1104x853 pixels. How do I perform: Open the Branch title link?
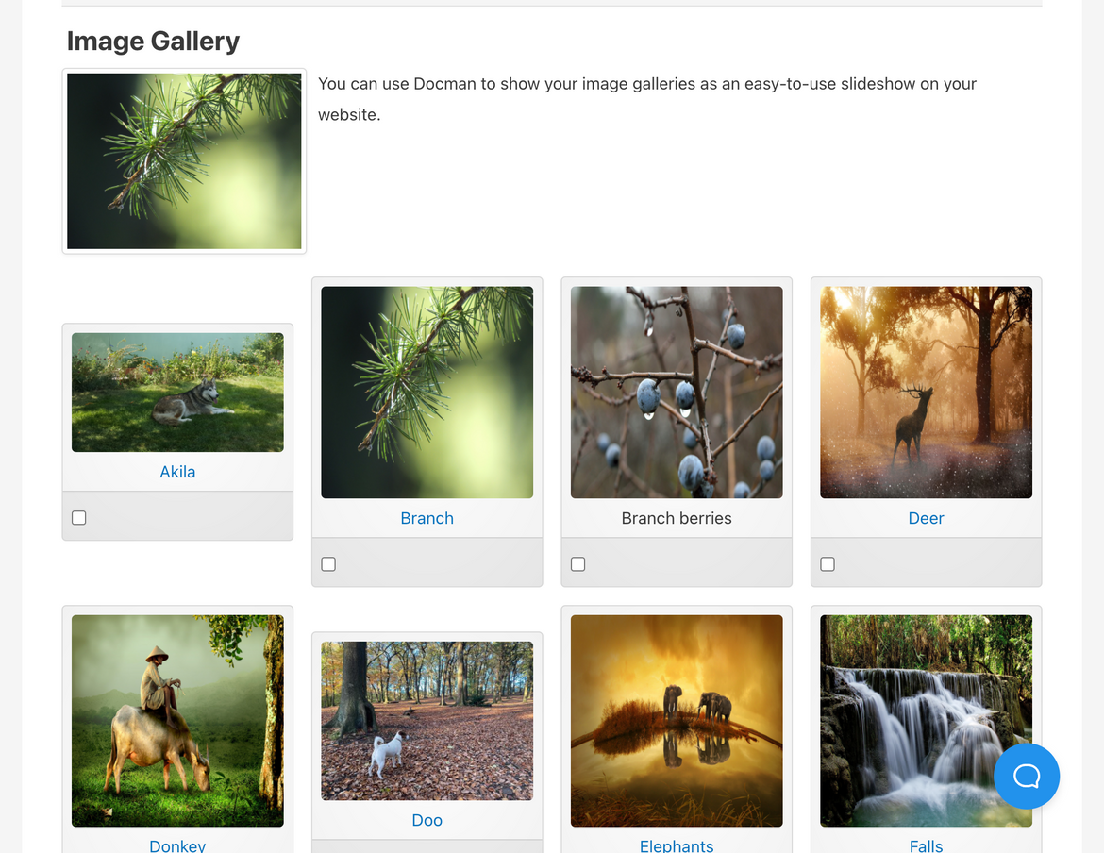point(427,518)
